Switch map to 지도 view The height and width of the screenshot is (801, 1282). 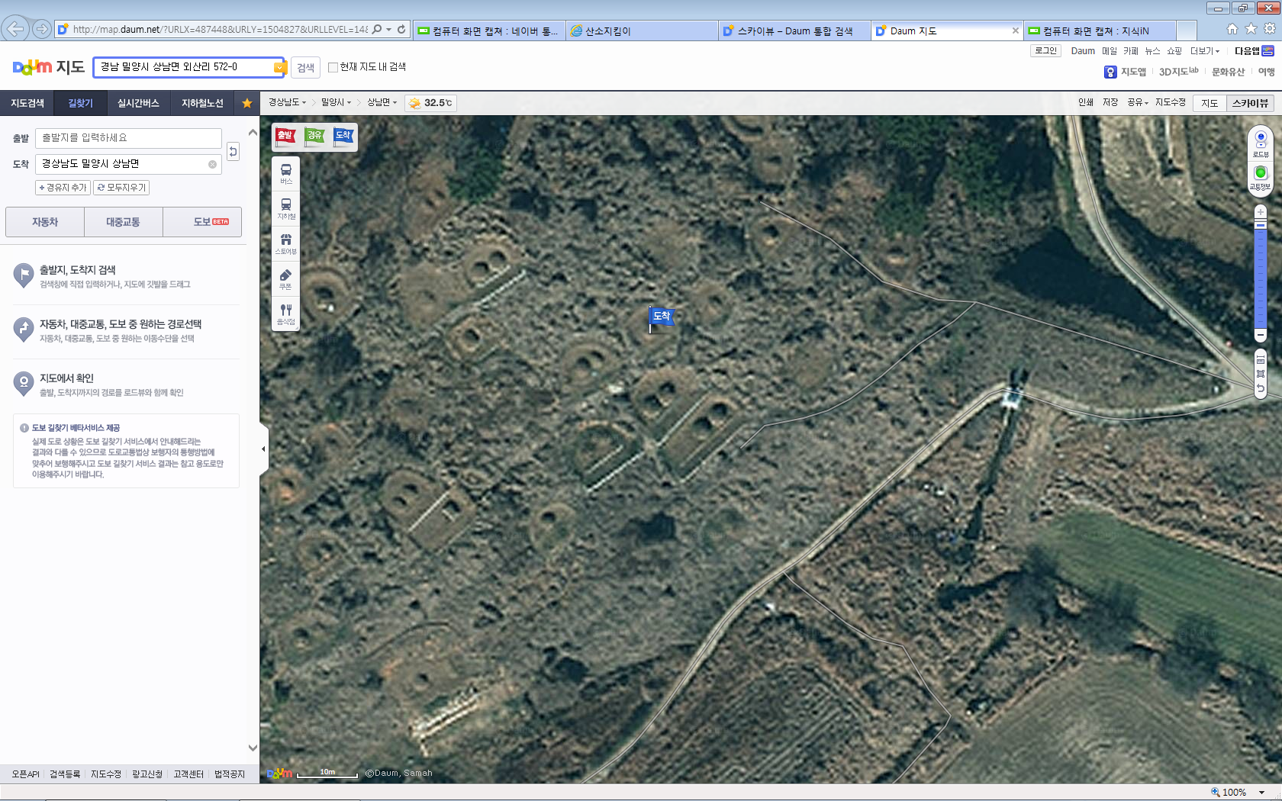(1210, 103)
